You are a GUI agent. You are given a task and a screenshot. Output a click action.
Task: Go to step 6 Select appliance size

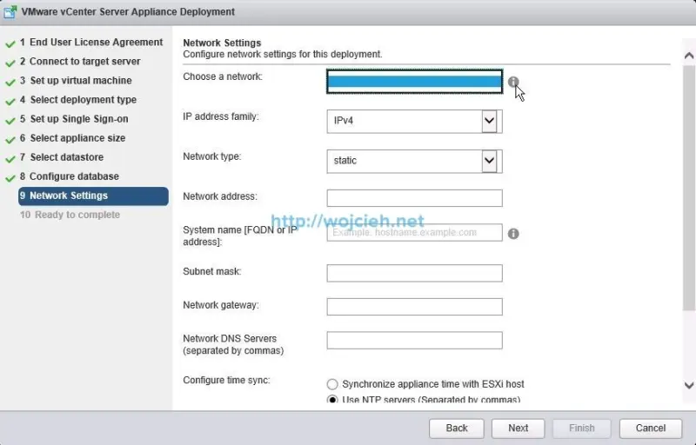pyautogui.click(x=72, y=138)
